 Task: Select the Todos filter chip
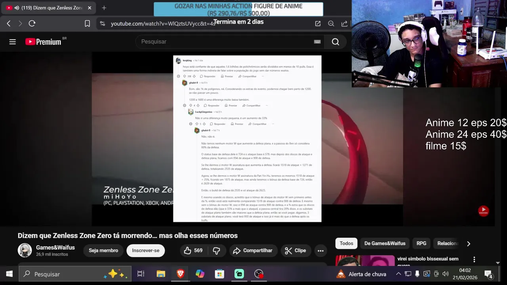(x=346, y=243)
